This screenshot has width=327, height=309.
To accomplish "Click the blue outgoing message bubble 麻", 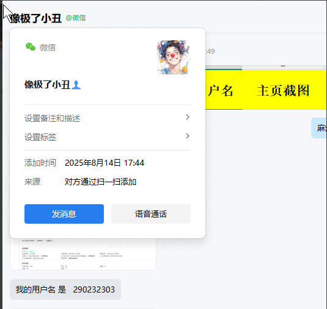I will pos(319,128).
